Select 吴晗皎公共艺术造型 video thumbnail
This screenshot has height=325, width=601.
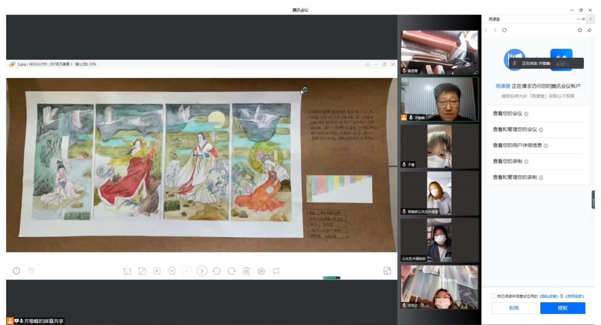click(x=439, y=193)
